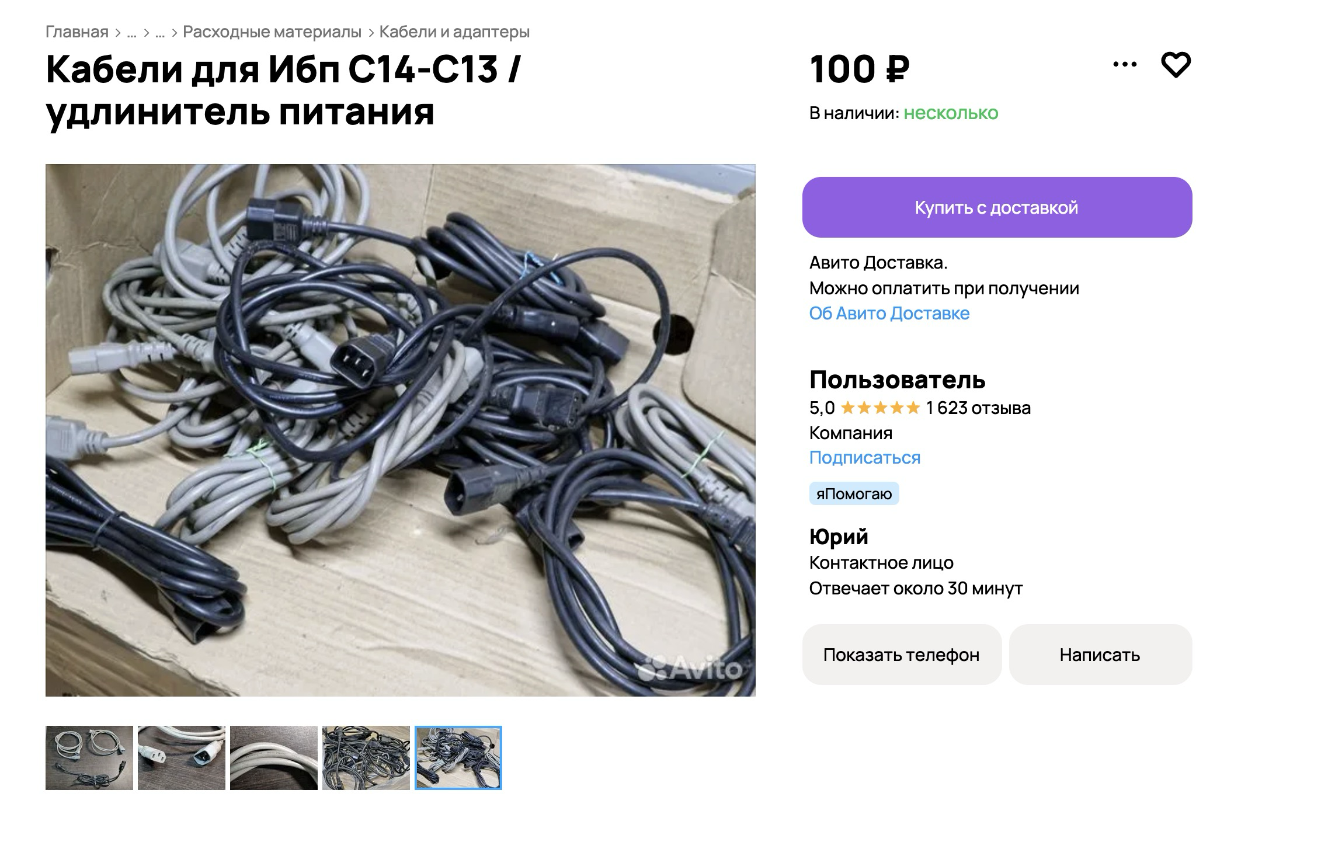Click the Купить с доставкой button

997,207
